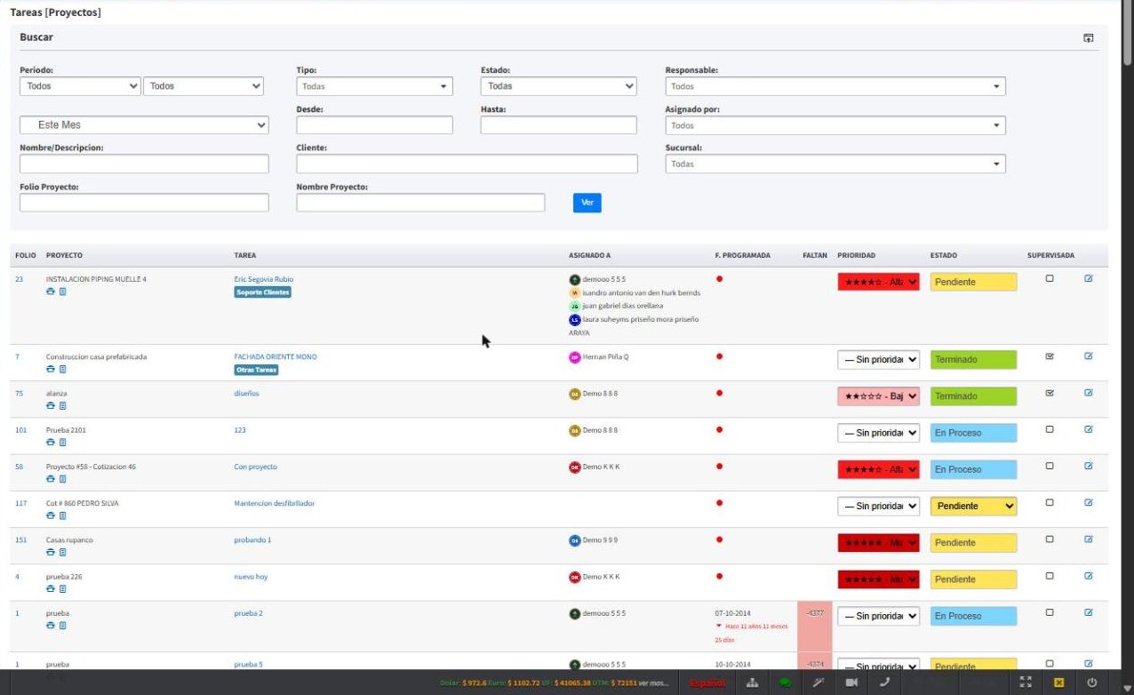Open Estado dropdown for Cot # 860 PEDRO SILVA
The image size is (1134, 695).
point(973,506)
